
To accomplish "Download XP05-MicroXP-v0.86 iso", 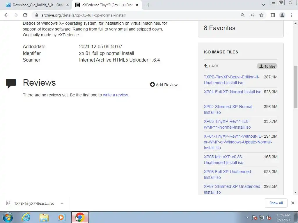I will point(223,160).
